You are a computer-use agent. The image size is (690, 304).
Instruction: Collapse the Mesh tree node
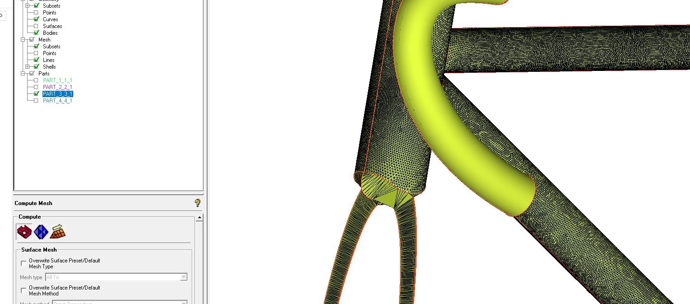23,39
